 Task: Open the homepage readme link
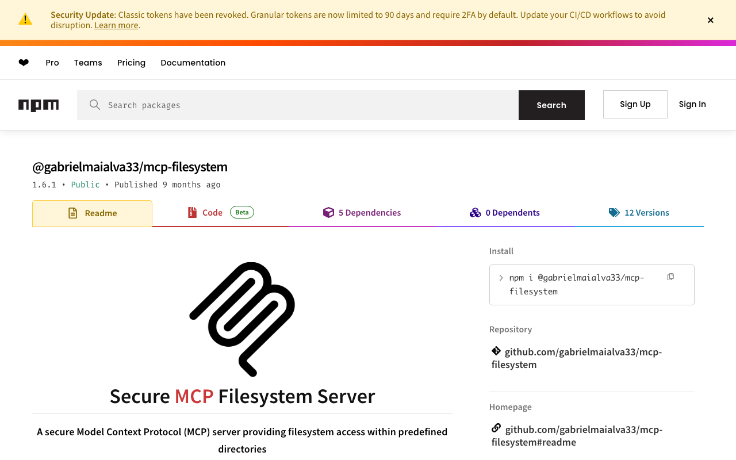coord(577,436)
